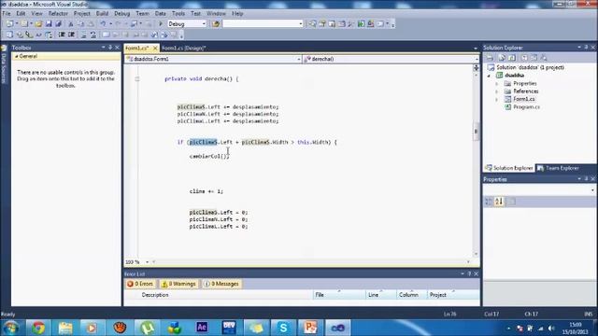Image resolution: width=598 pixels, height=336 pixels.
Task: Open the File menu
Action: 7,13
